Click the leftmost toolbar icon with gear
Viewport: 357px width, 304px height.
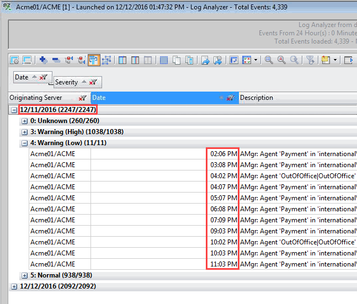click(15, 60)
